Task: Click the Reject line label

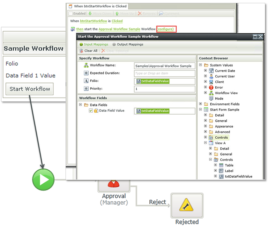Action: coord(157,202)
